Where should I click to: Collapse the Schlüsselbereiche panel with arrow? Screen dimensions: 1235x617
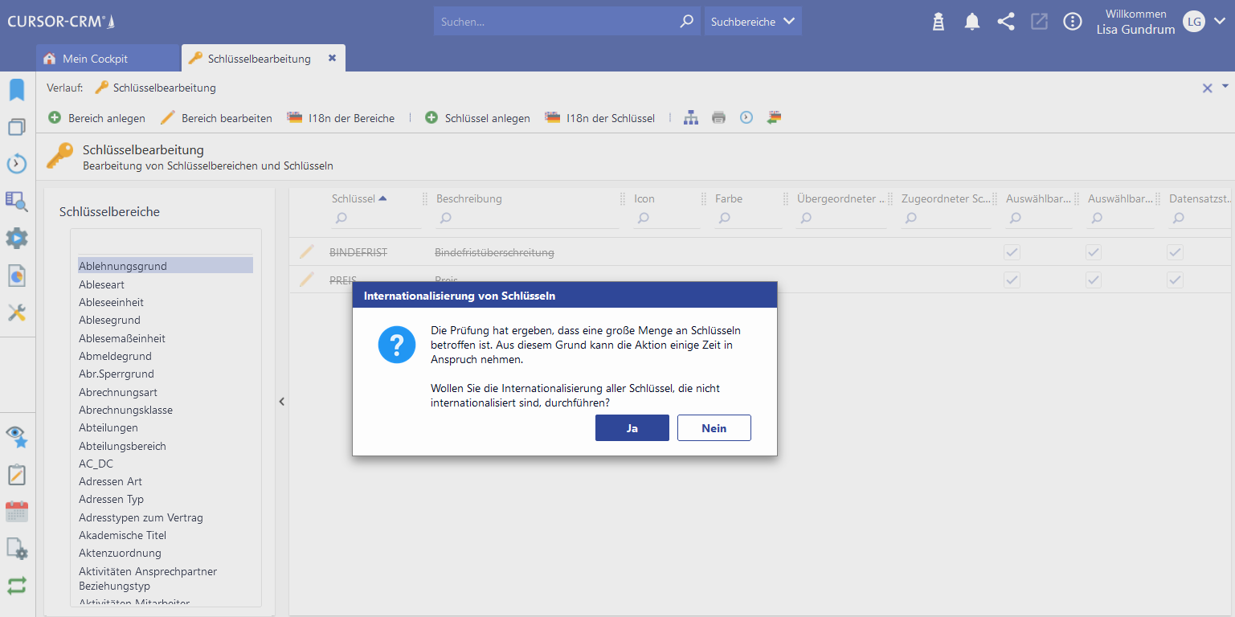(x=282, y=402)
